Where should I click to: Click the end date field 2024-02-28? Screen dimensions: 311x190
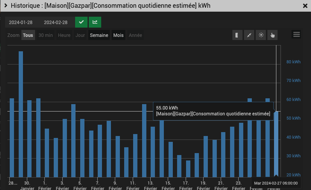pyautogui.click(x=56, y=23)
